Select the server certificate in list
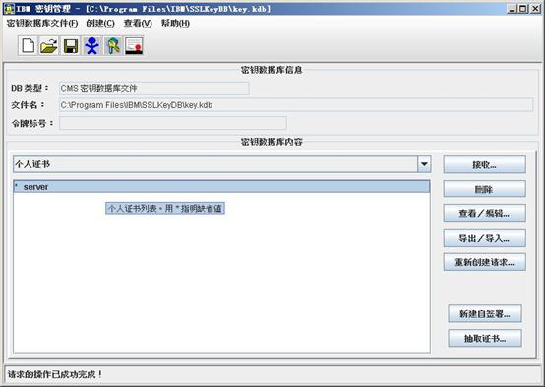 pyautogui.click(x=221, y=187)
